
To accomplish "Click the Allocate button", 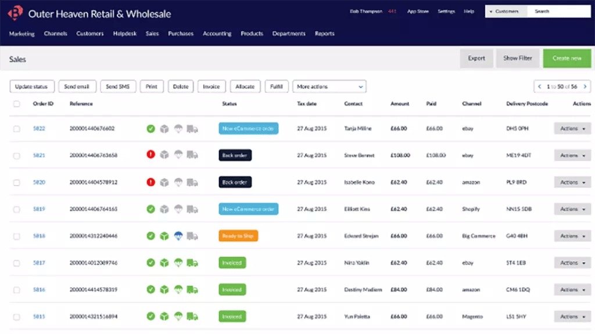I will tap(245, 87).
